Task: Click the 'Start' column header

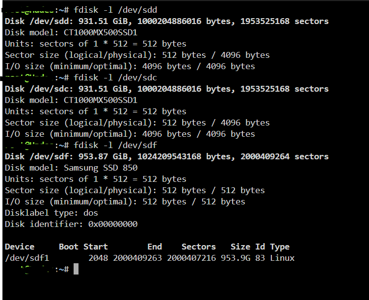Action: 96,247
